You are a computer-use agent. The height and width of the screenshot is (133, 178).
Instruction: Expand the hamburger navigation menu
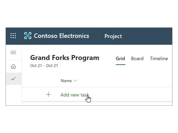tap(13, 53)
